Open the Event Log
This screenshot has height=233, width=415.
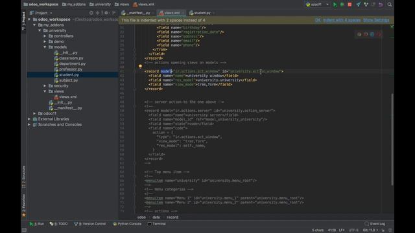coord(375,224)
